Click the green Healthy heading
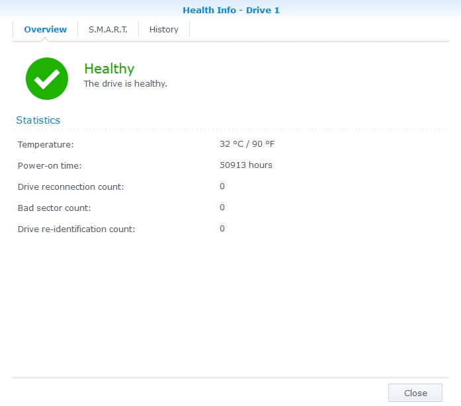Viewport: 461px width, 406px height. pos(109,69)
